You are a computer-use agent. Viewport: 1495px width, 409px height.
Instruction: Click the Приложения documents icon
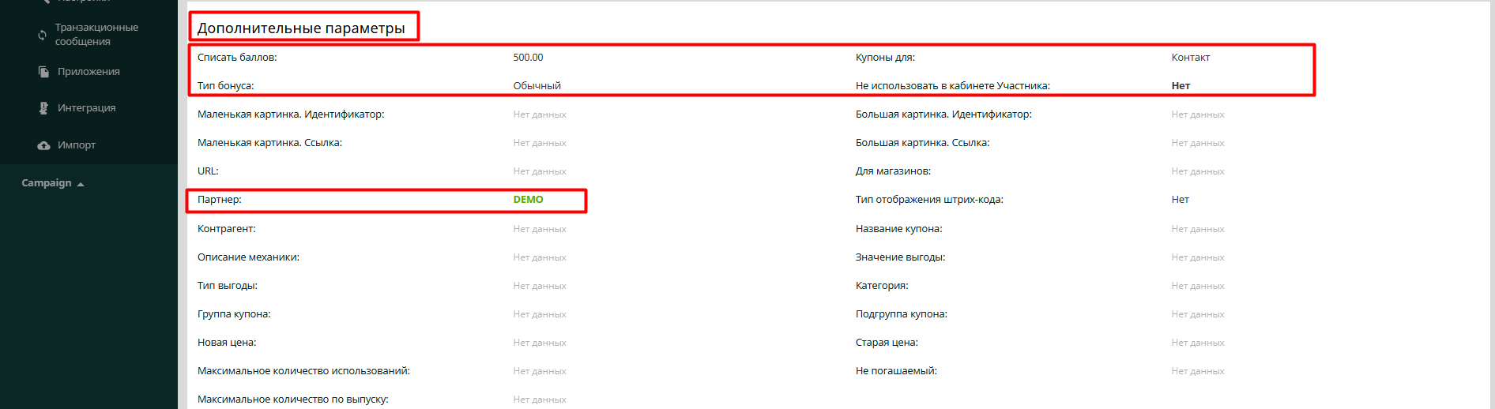[43, 72]
